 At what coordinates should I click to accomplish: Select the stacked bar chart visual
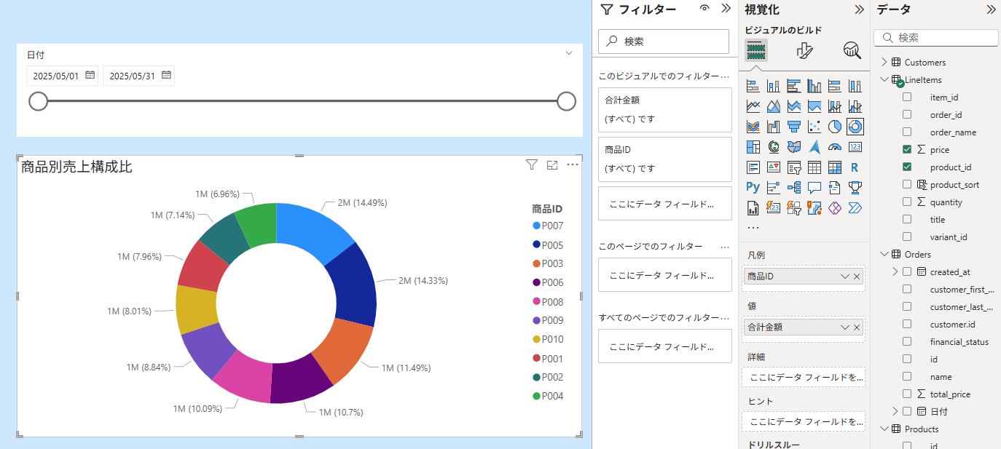point(753,86)
